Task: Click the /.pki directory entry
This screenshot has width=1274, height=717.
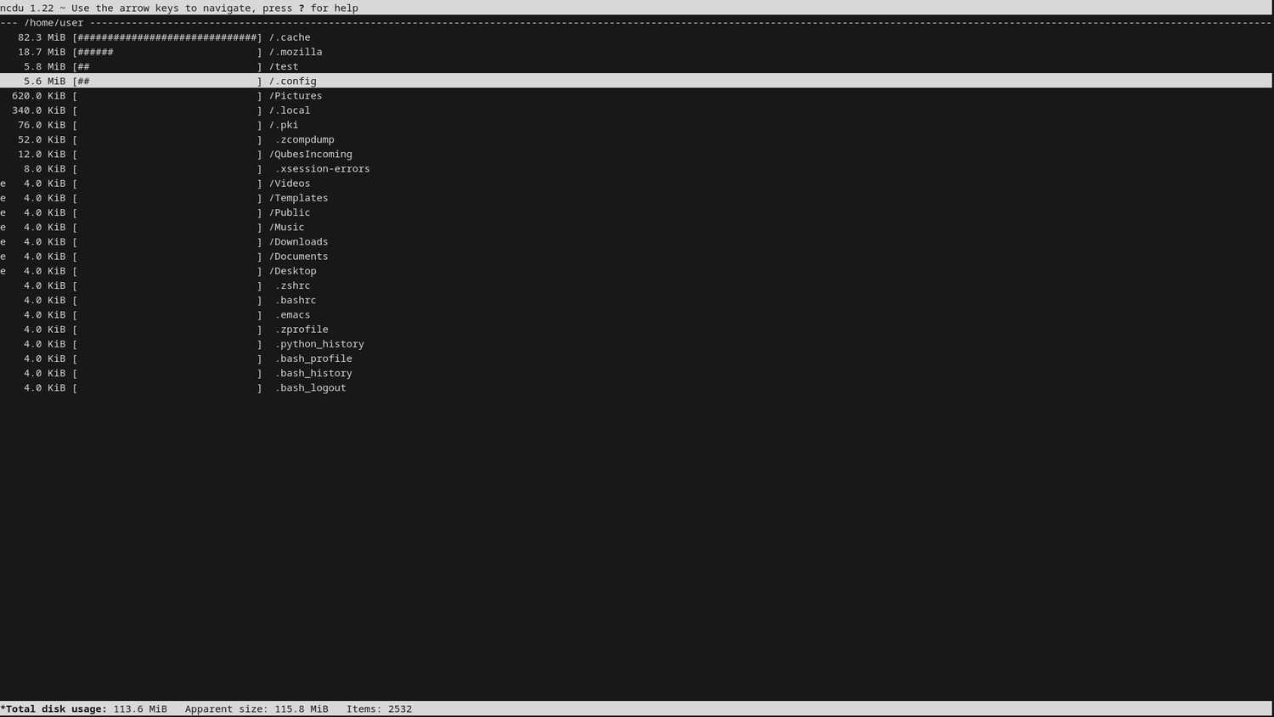Action: click(x=636, y=125)
